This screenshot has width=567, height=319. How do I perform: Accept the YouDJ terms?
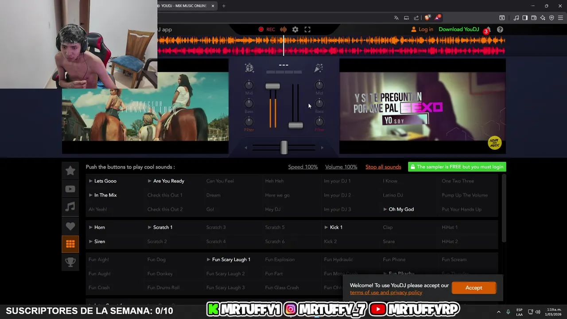[474, 288]
